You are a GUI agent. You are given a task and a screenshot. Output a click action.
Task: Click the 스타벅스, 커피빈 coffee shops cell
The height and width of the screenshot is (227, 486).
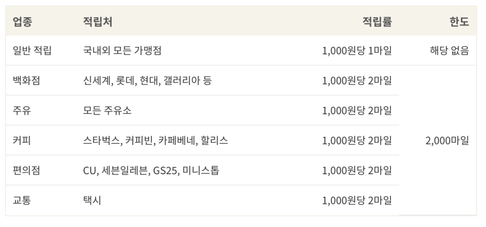155,140
